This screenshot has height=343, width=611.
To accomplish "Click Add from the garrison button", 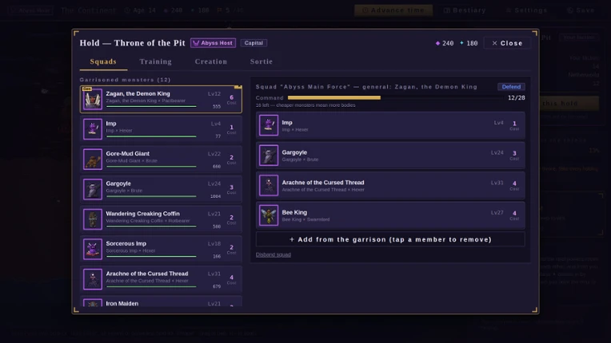I will (390, 239).
